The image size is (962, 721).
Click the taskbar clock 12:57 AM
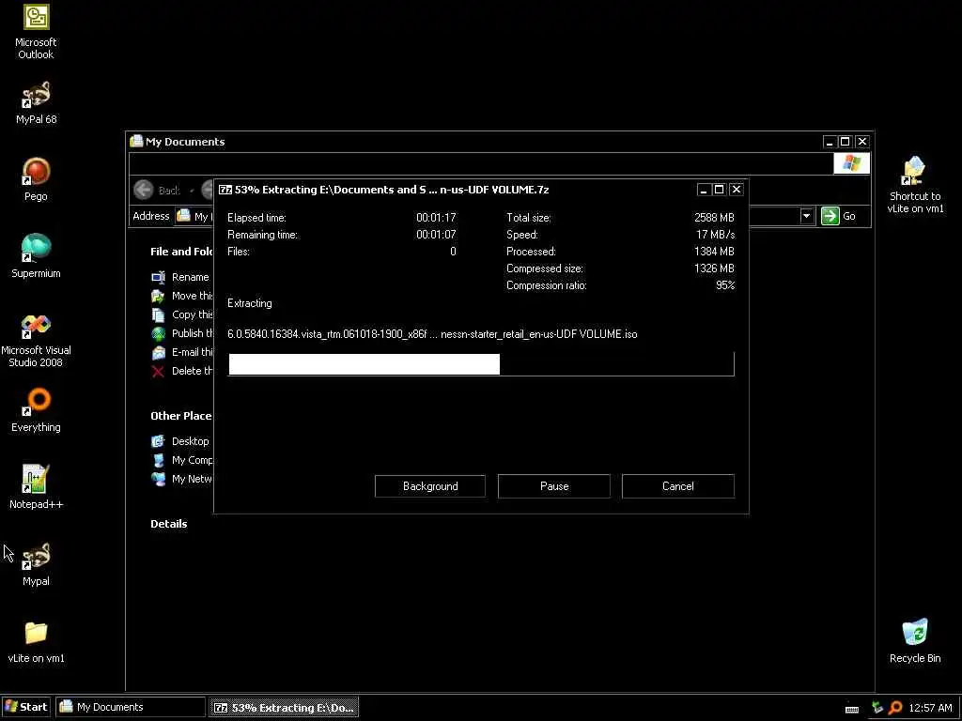pyautogui.click(x=930, y=708)
